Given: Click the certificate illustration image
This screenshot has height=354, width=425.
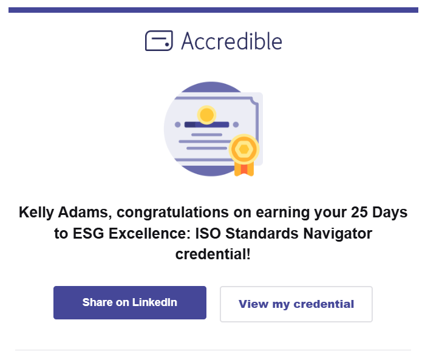Looking at the screenshot, I should pyautogui.click(x=213, y=129).
